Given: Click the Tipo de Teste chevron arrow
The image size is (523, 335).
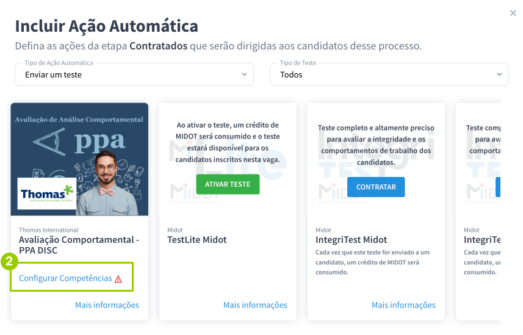Looking at the screenshot, I should coord(499,74).
